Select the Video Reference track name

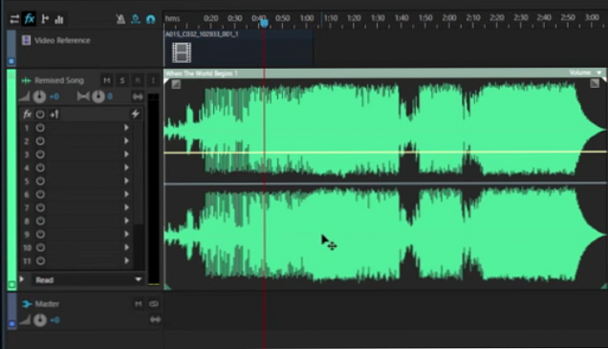click(62, 40)
